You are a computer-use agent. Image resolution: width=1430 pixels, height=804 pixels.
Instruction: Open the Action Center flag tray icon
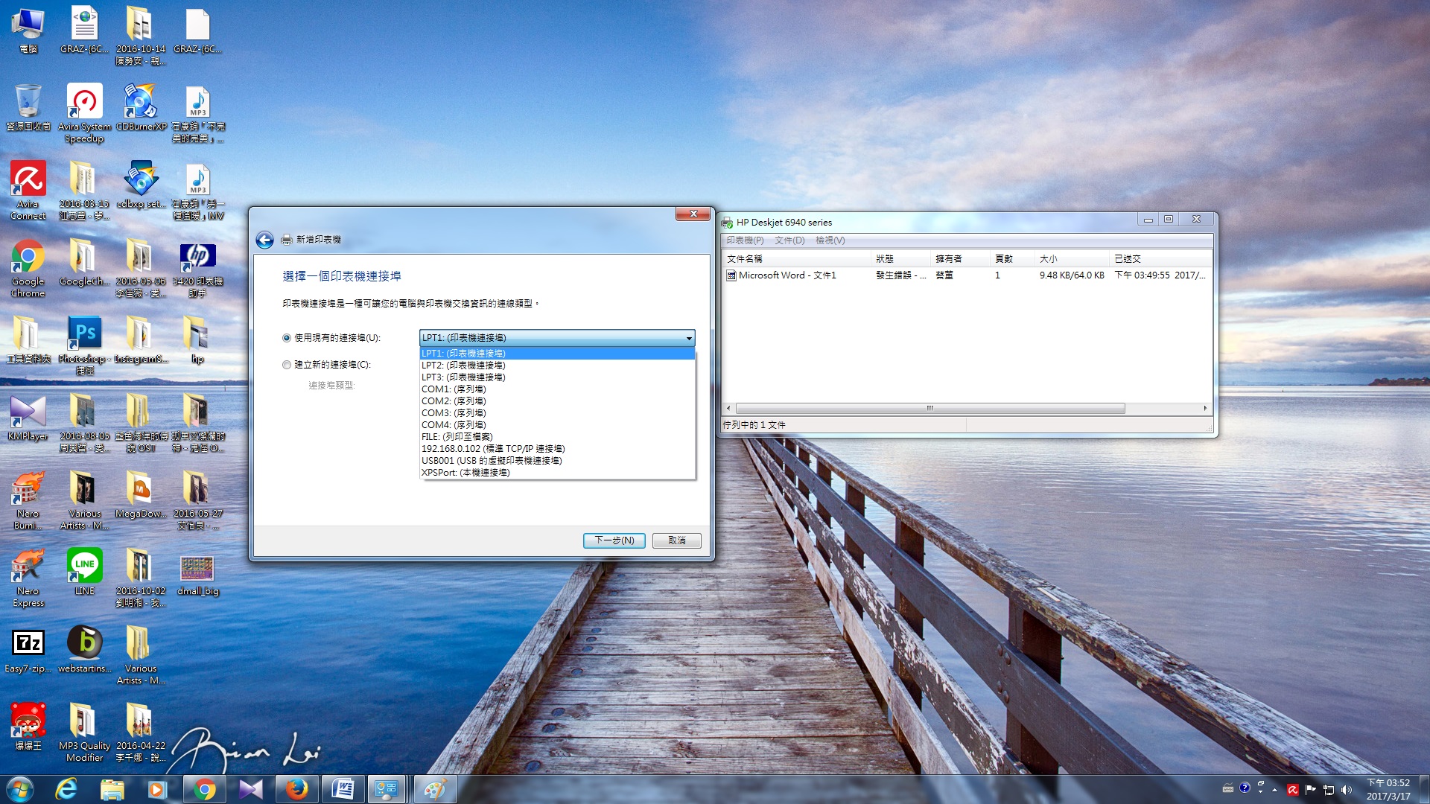1310,790
